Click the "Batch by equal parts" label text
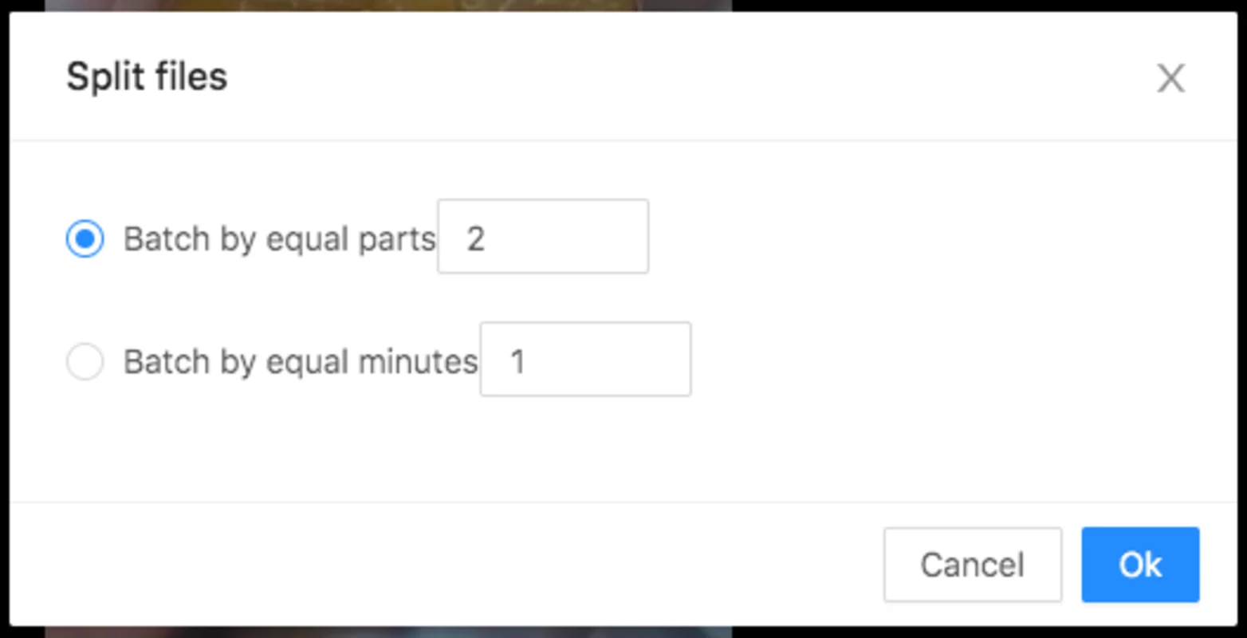 279,239
